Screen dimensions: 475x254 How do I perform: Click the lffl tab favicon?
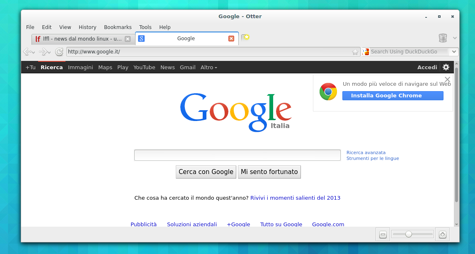click(38, 39)
